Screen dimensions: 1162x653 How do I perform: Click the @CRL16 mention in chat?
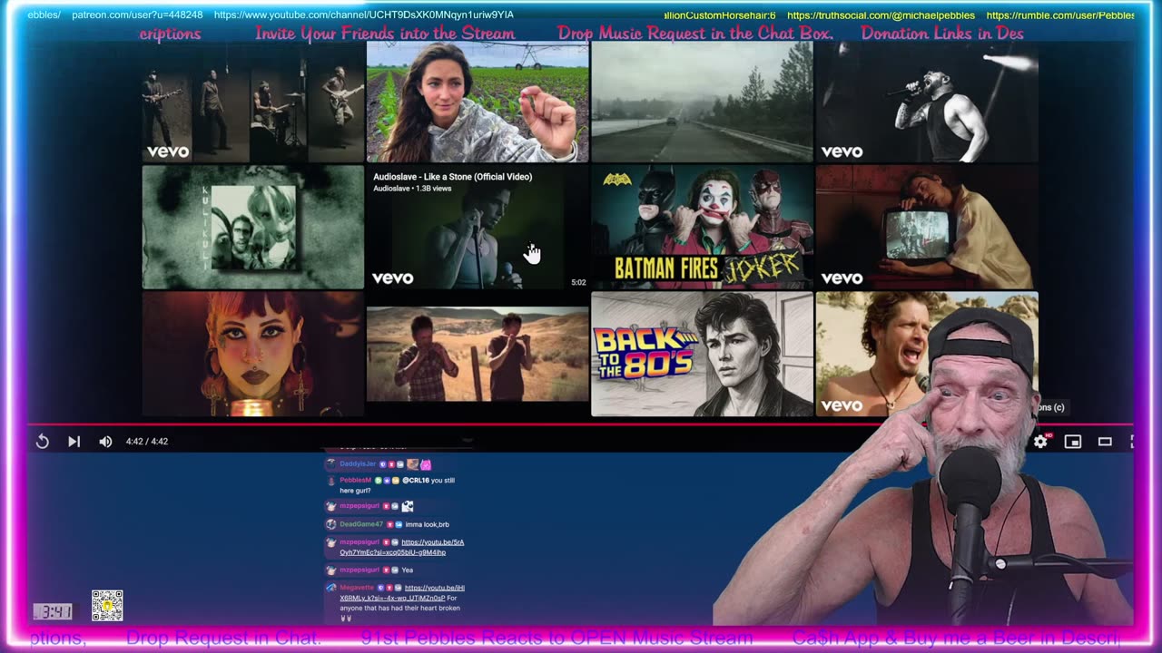tap(416, 480)
